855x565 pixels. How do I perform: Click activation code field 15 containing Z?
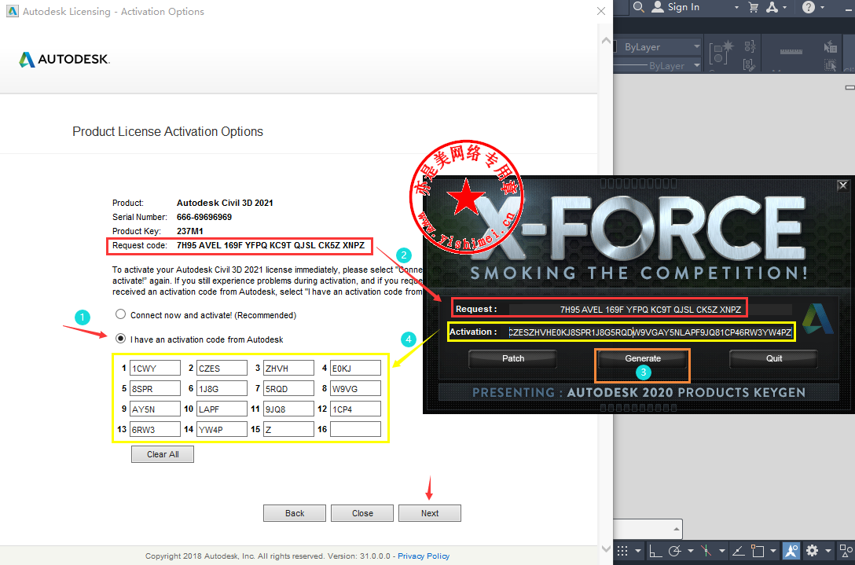(x=288, y=429)
